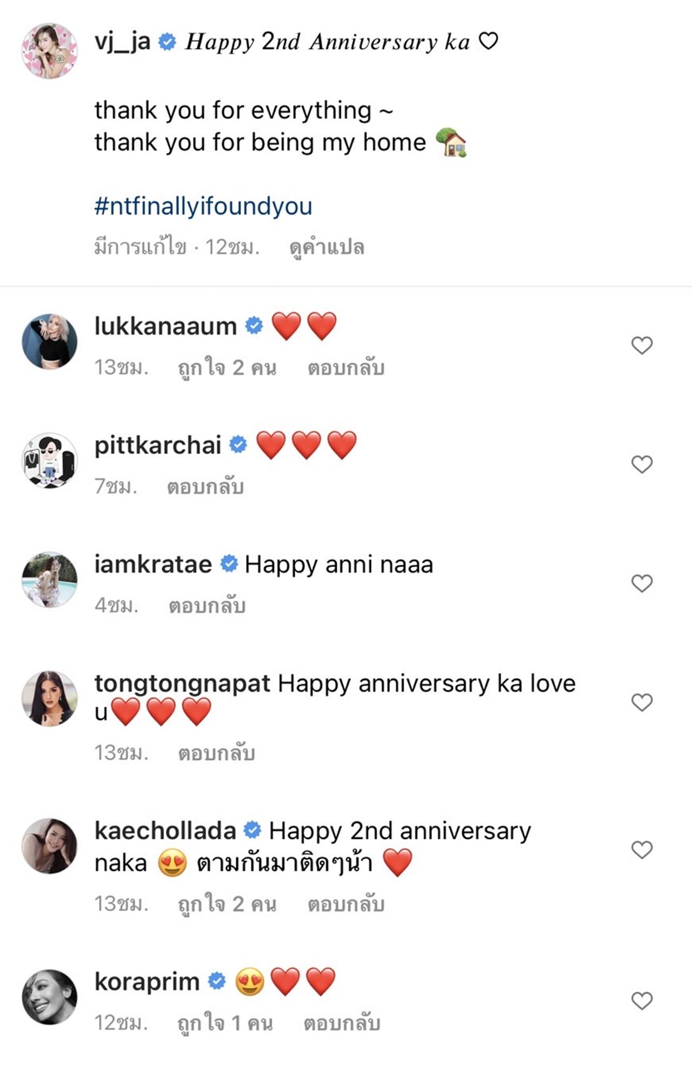View who liked koraprim's comment
The height and width of the screenshot is (1071, 692).
click(x=225, y=1023)
